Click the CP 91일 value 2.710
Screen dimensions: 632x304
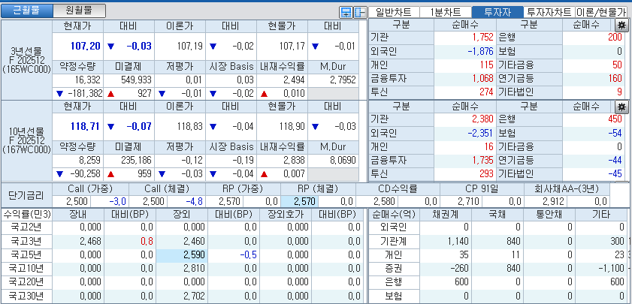468,201
